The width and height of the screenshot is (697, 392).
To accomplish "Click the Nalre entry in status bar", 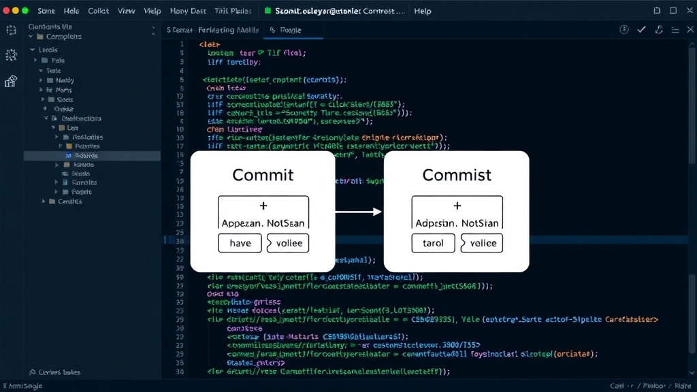I will pyautogui.click(x=683, y=386).
